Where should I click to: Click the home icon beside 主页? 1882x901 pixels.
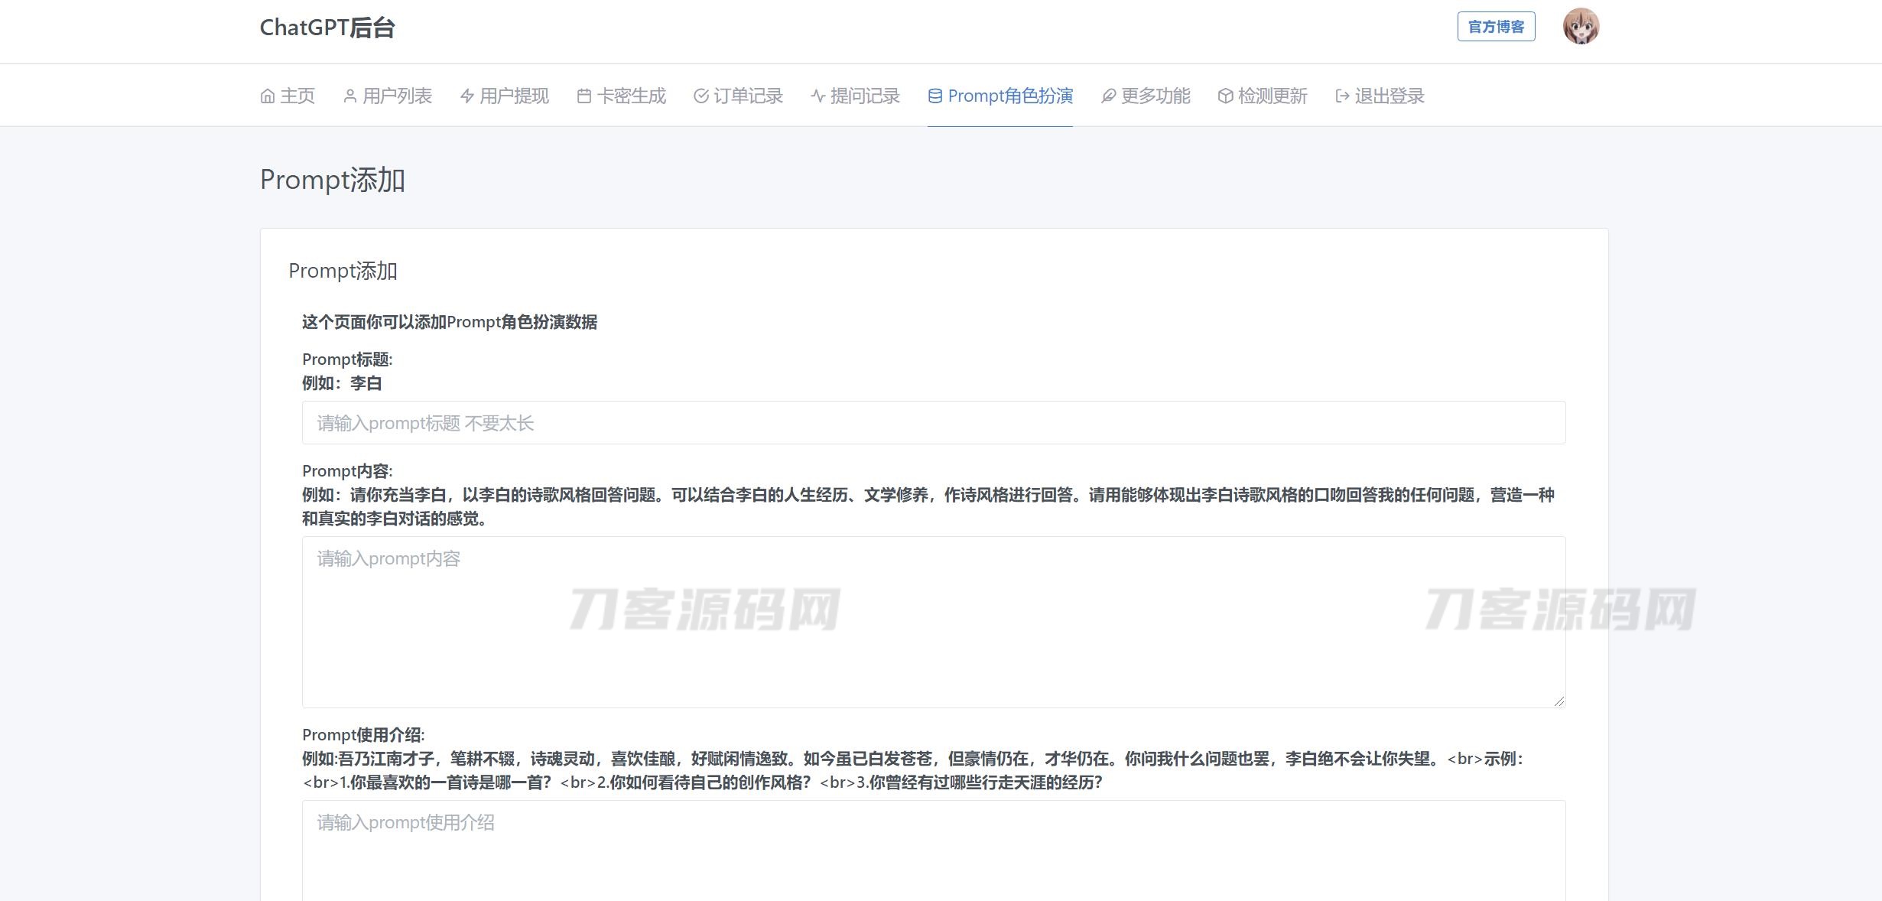pos(268,96)
